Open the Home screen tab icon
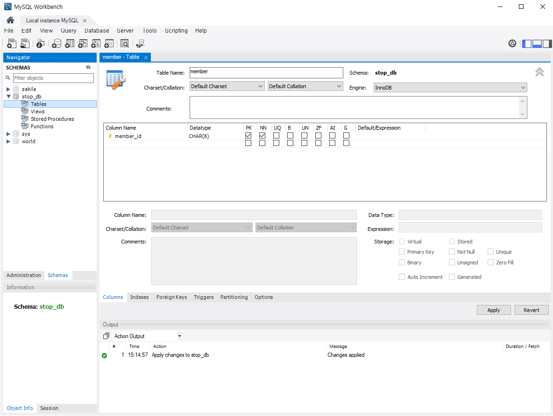 point(10,20)
